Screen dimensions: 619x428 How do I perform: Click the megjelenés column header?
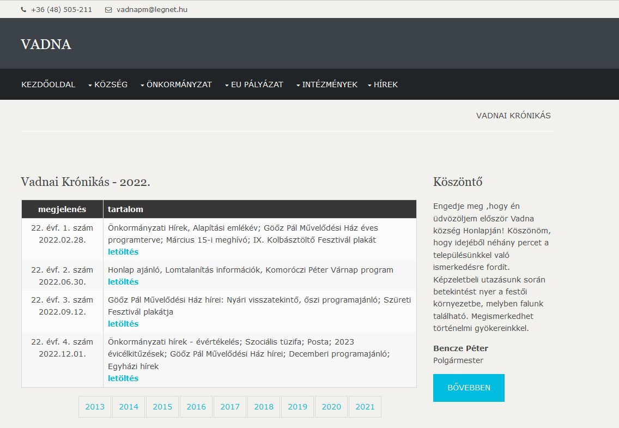coord(62,209)
